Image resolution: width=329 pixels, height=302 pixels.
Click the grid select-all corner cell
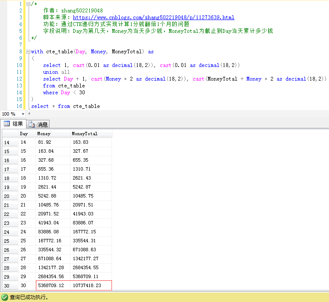click(9, 134)
